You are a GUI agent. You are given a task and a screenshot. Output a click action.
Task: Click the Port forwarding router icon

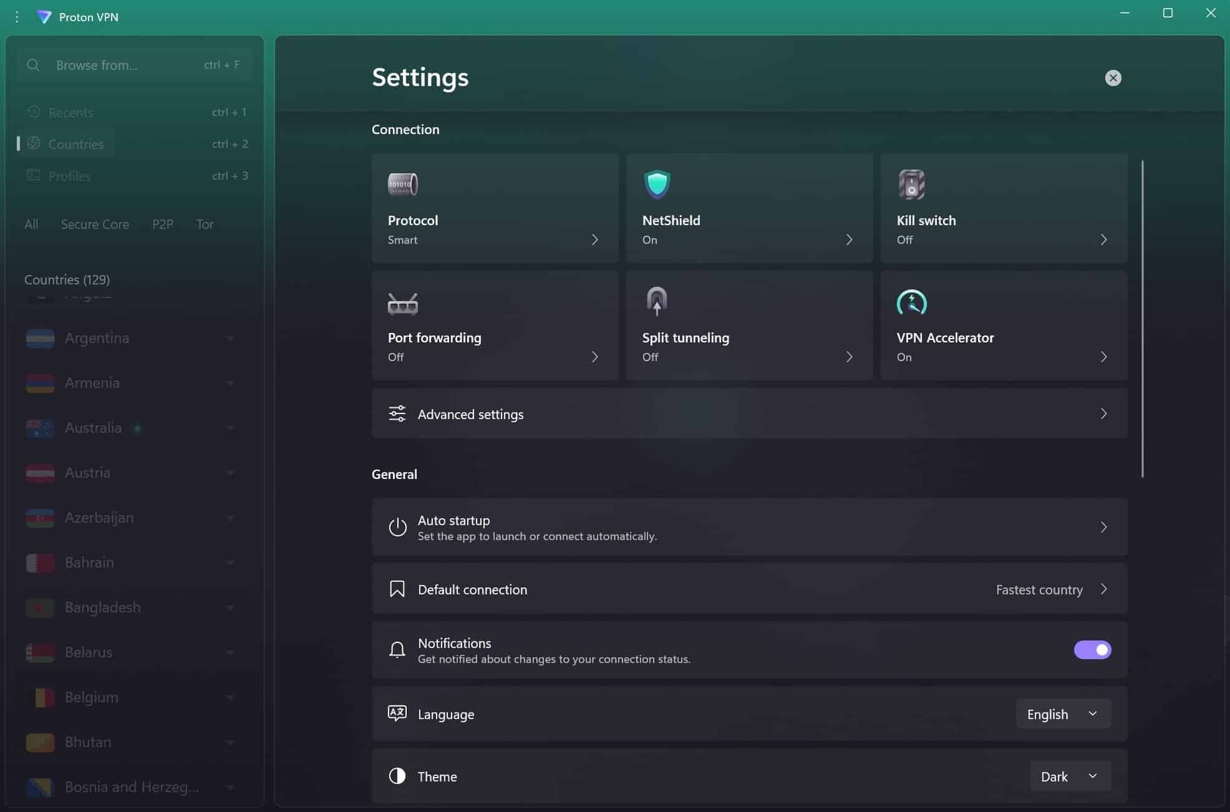[x=403, y=304]
